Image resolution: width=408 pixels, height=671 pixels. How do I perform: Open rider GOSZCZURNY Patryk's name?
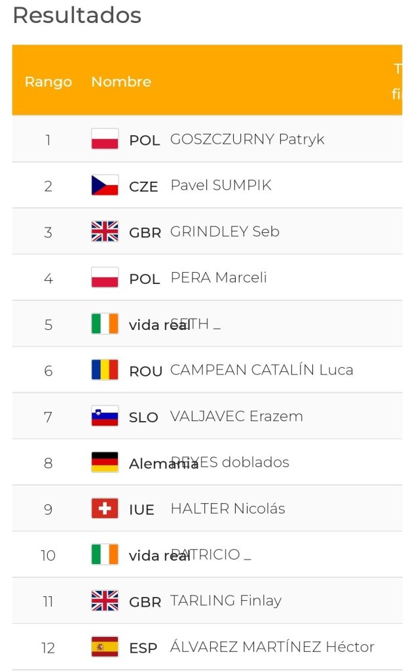point(247,139)
